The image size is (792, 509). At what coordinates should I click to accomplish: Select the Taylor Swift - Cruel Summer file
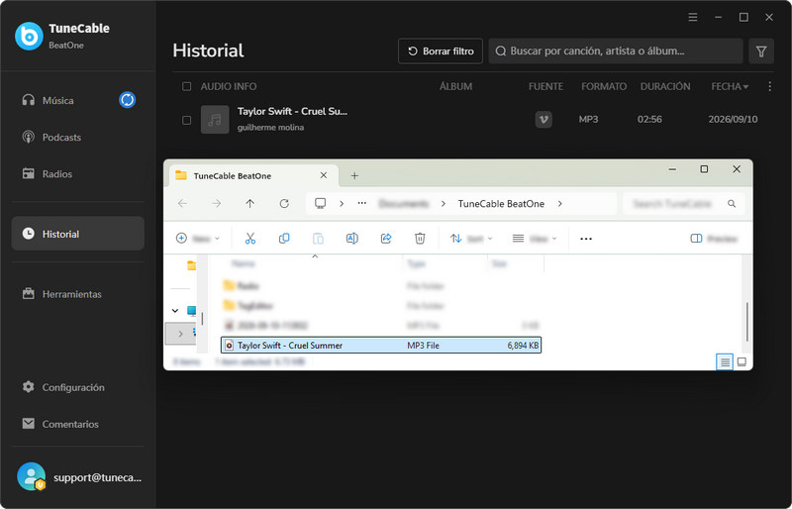[x=381, y=346]
